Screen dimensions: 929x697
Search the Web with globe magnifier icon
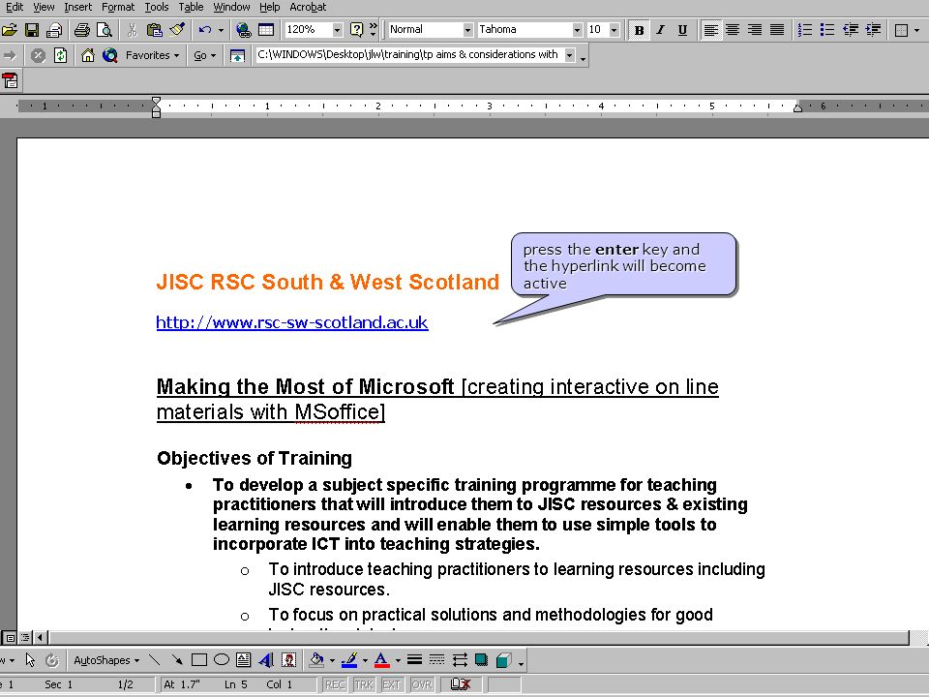pos(109,56)
